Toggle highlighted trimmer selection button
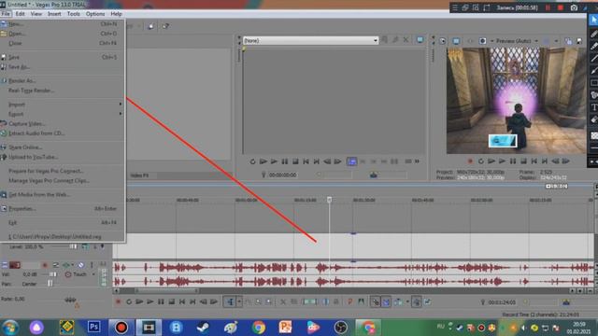Screen dimensions: 598x336 pyautogui.click(x=351, y=161)
